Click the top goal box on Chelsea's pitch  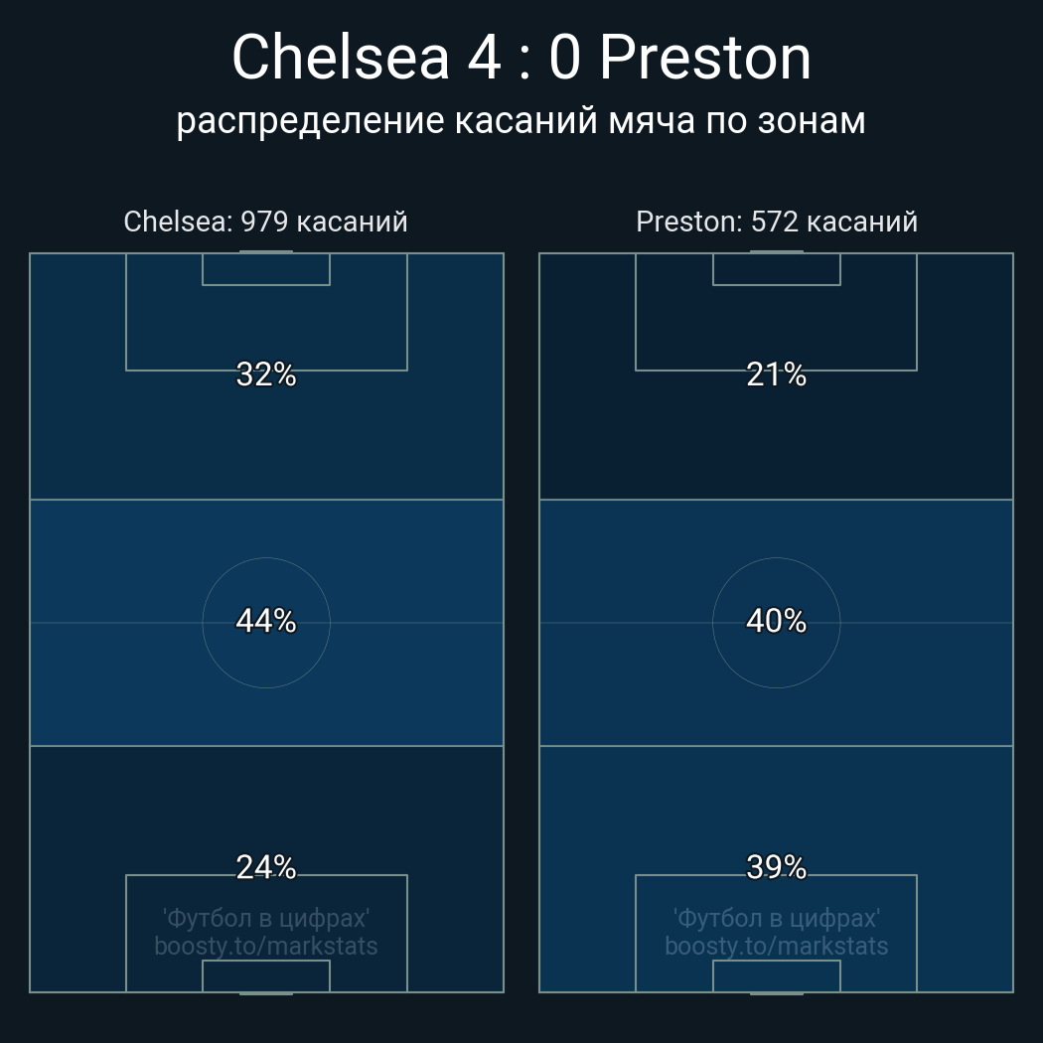click(x=266, y=269)
